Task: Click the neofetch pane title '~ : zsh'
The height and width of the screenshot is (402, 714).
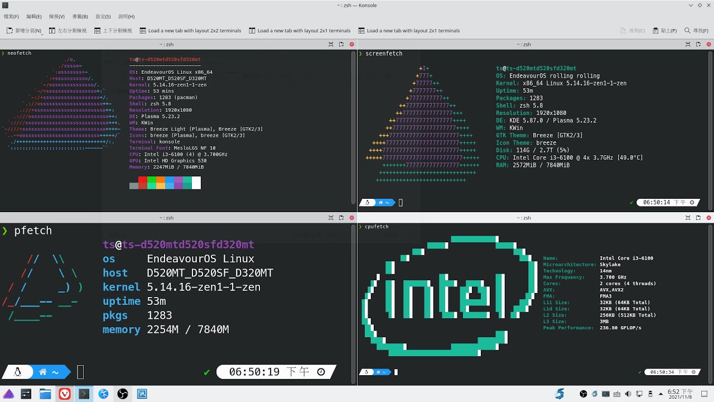Action: [x=166, y=45]
